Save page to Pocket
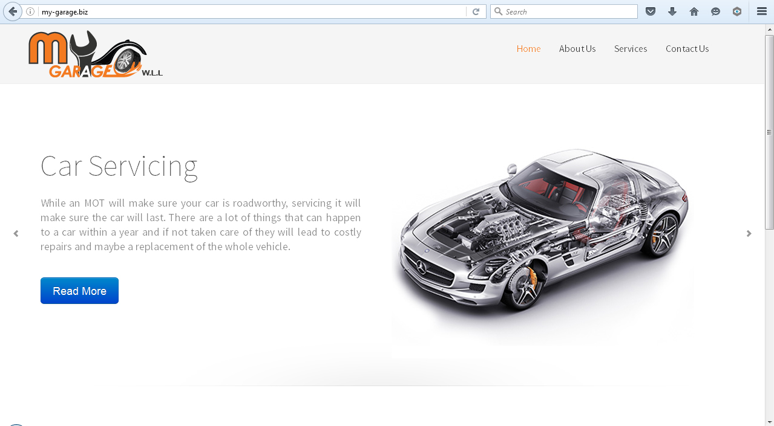Image resolution: width=774 pixels, height=426 pixels. 651,11
